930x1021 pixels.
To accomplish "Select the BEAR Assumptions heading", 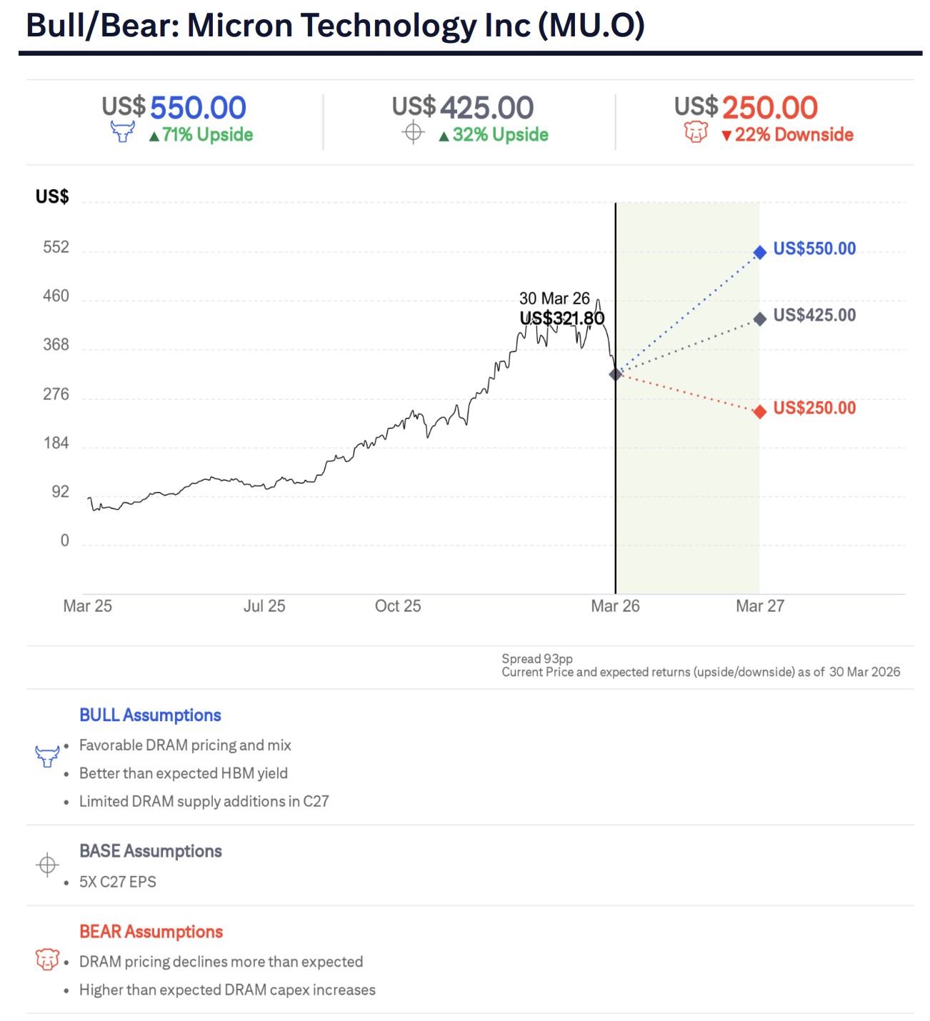I will point(151,932).
